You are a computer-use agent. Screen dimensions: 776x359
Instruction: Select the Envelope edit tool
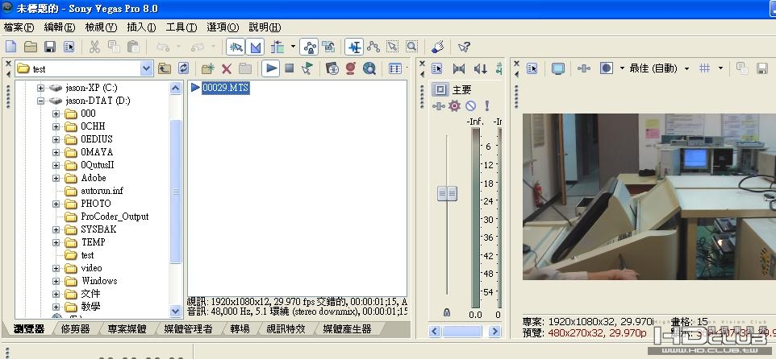373,47
